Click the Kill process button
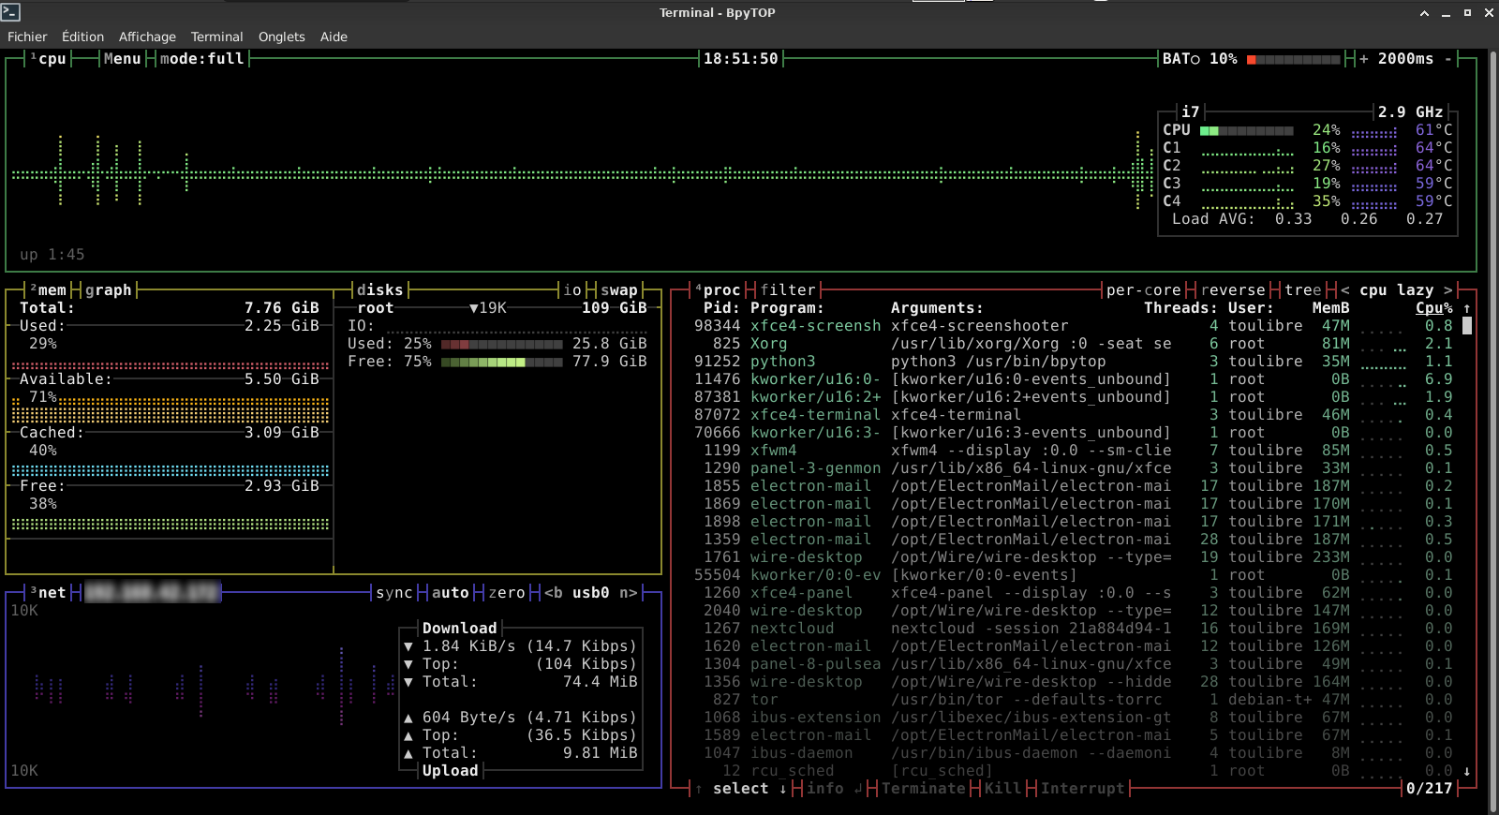This screenshot has height=815, width=1499. [1002, 789]
